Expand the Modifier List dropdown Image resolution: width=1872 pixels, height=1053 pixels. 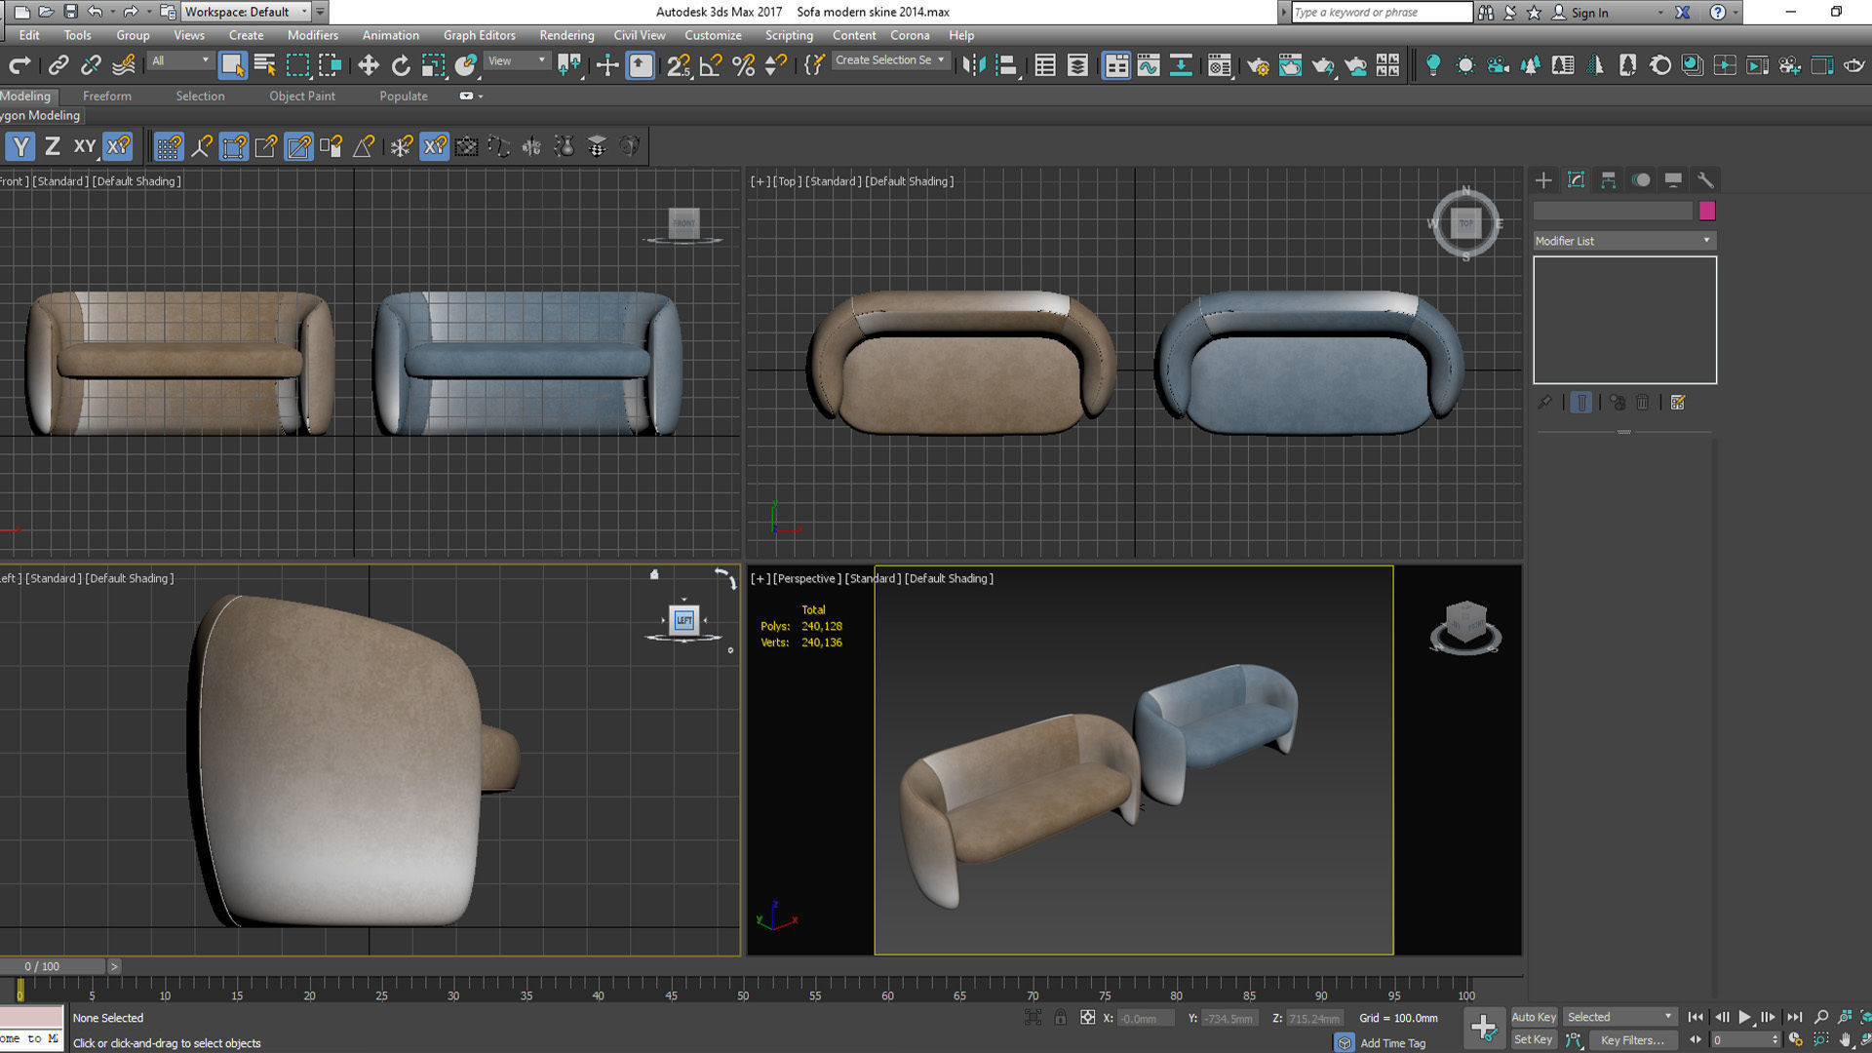coord(1623,241)
